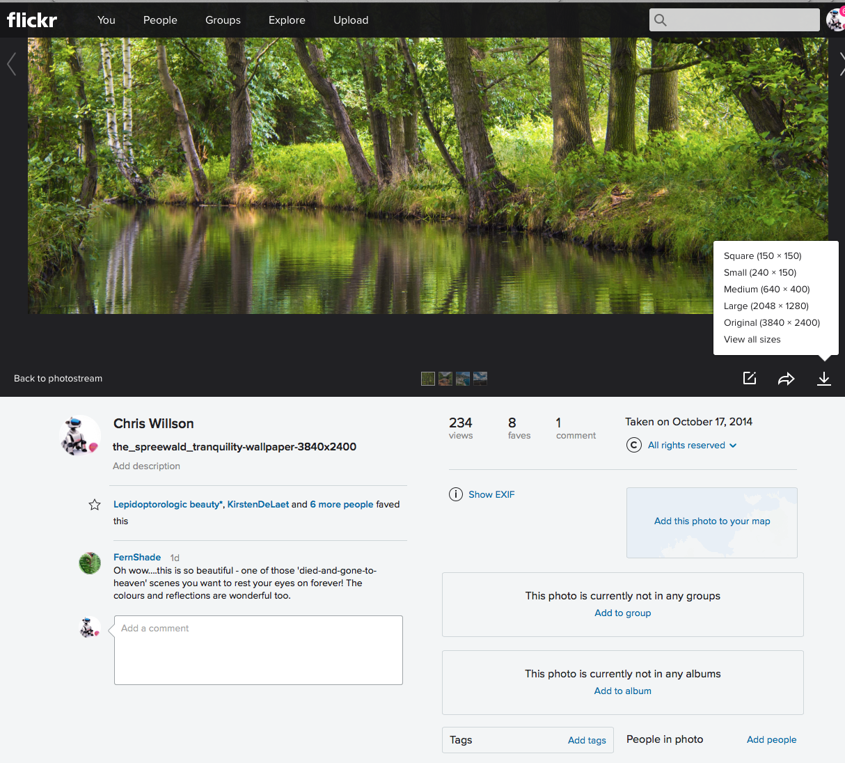Click Back to photostream link

coord(58,378)
